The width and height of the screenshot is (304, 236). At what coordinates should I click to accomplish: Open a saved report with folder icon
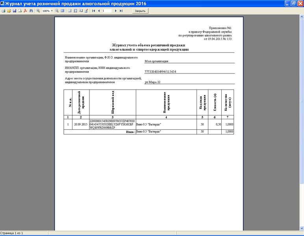(x=9, y=11)
